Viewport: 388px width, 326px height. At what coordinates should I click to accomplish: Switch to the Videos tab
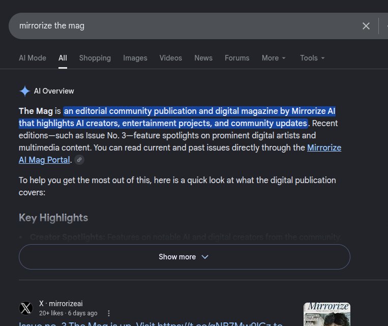tap(171, 58)
